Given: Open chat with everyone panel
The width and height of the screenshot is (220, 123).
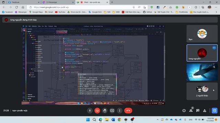Looking at the screenshot, I should [x=198, y=111].
